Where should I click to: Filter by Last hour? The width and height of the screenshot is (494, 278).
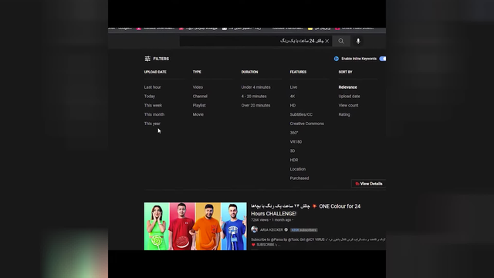(153, 87)
